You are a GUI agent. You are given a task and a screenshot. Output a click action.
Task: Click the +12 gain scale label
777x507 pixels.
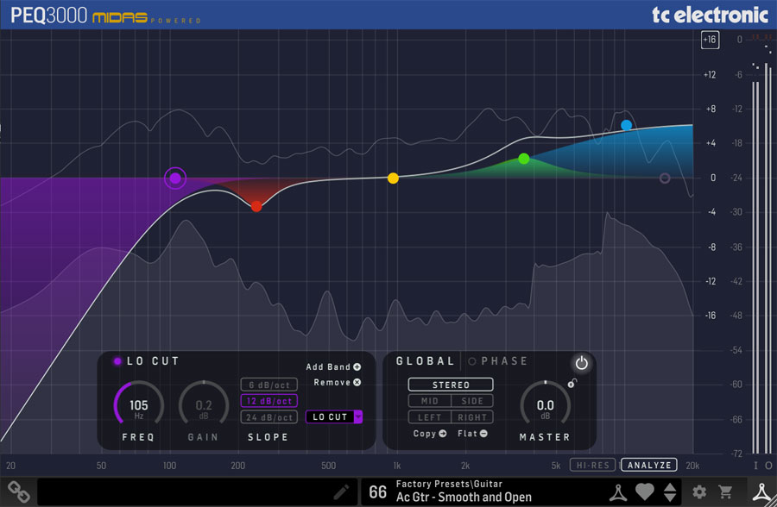(710, 75)
